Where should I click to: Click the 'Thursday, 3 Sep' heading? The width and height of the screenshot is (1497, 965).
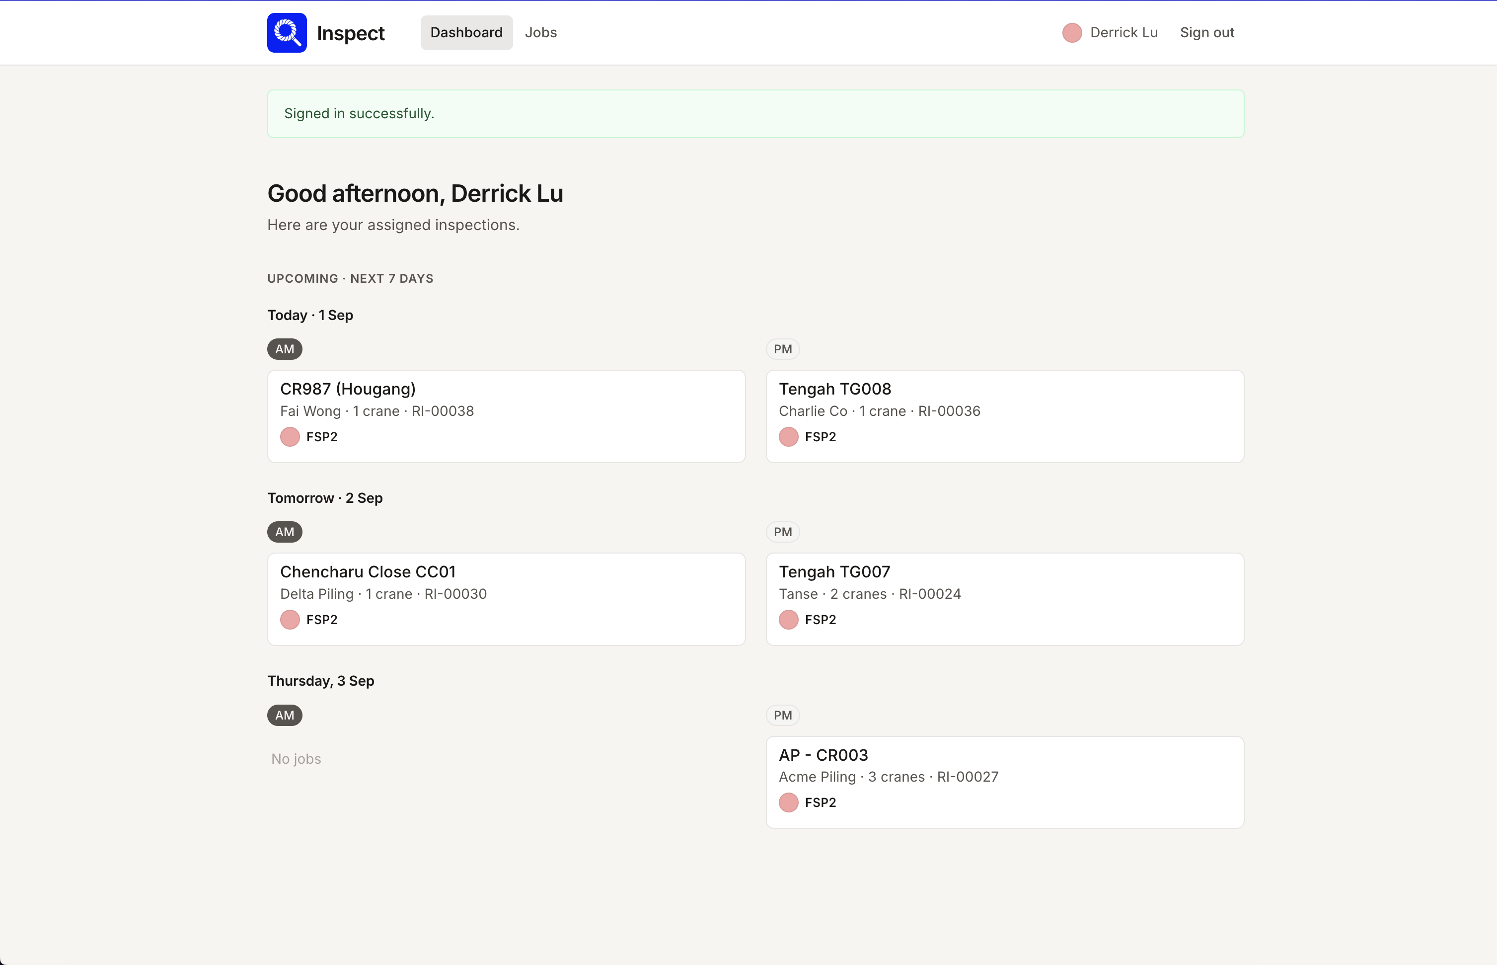click(321, 681)
